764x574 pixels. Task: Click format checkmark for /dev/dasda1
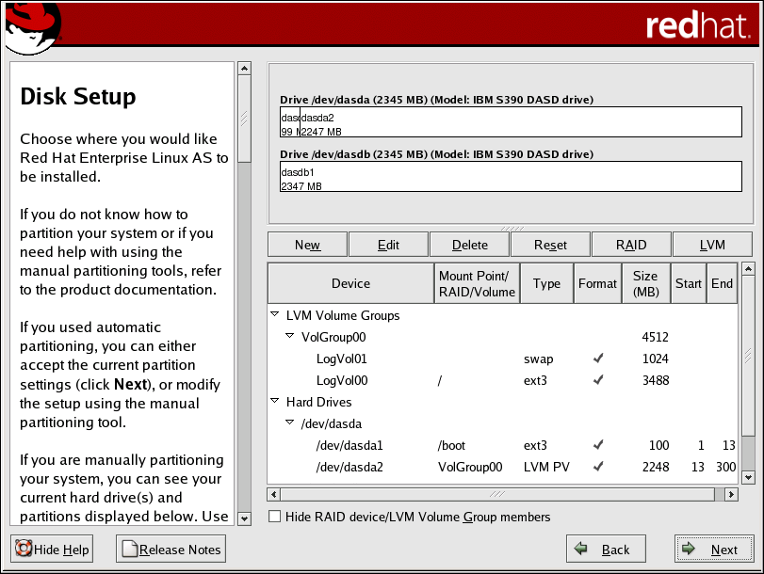(x=597, y=445)
